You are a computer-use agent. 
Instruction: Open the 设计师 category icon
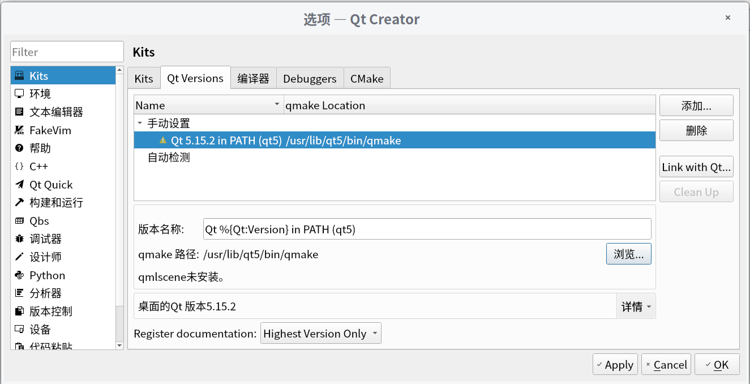19,257
